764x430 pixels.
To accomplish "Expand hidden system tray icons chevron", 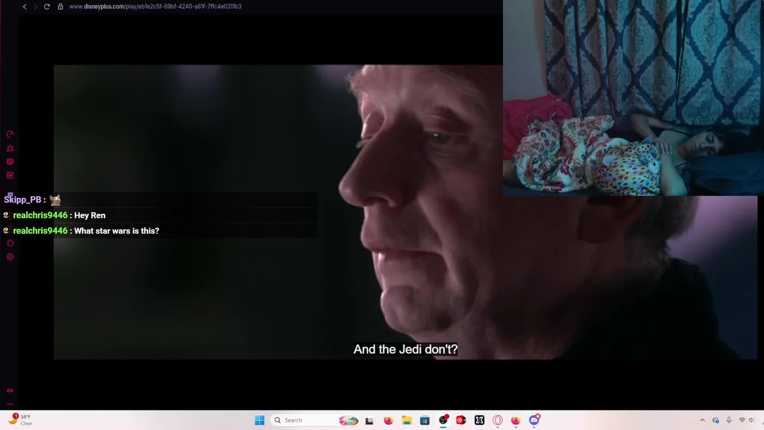I will coord(703,420).
